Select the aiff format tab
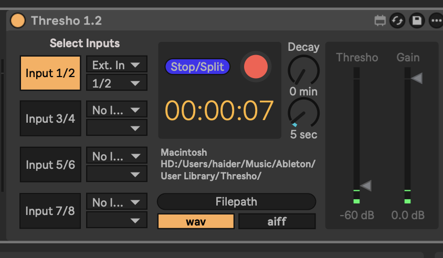Image resolution: width=443 pixels, height=258 pixels. (x=277, y=221)
